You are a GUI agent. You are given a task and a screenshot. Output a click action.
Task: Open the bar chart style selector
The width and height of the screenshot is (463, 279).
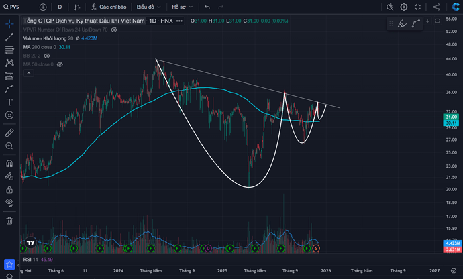click(x=77, y=7)
